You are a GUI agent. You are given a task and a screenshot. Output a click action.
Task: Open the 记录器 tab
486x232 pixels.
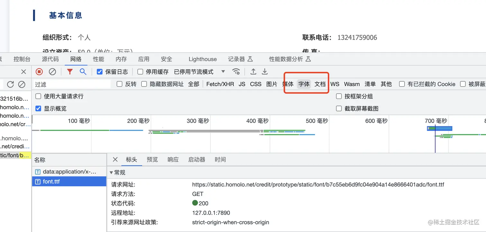(x=240, y=59)
